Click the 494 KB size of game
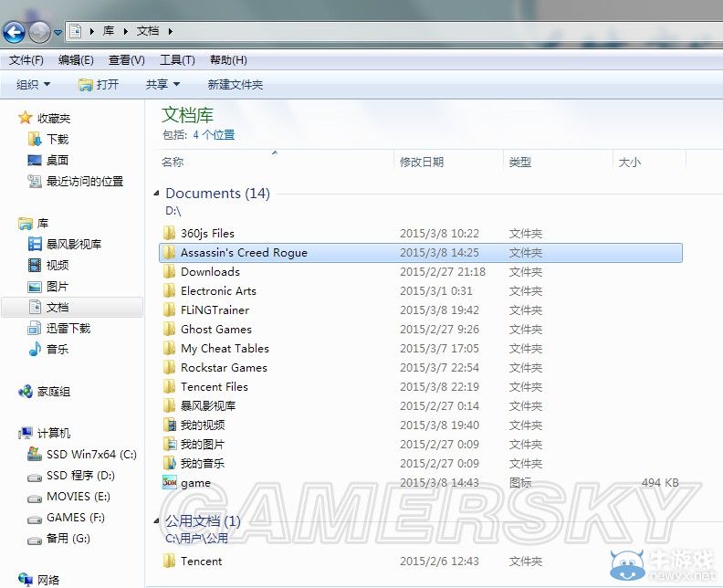The width and height of the screenshot is (723, 588). click(660, 482)
